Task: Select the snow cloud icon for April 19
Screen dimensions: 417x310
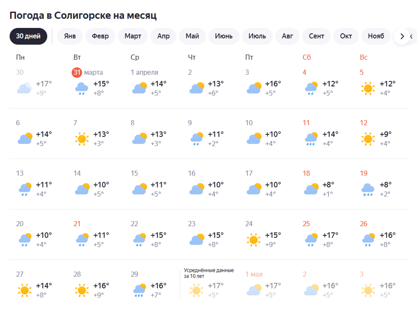Action: [368, 189]
